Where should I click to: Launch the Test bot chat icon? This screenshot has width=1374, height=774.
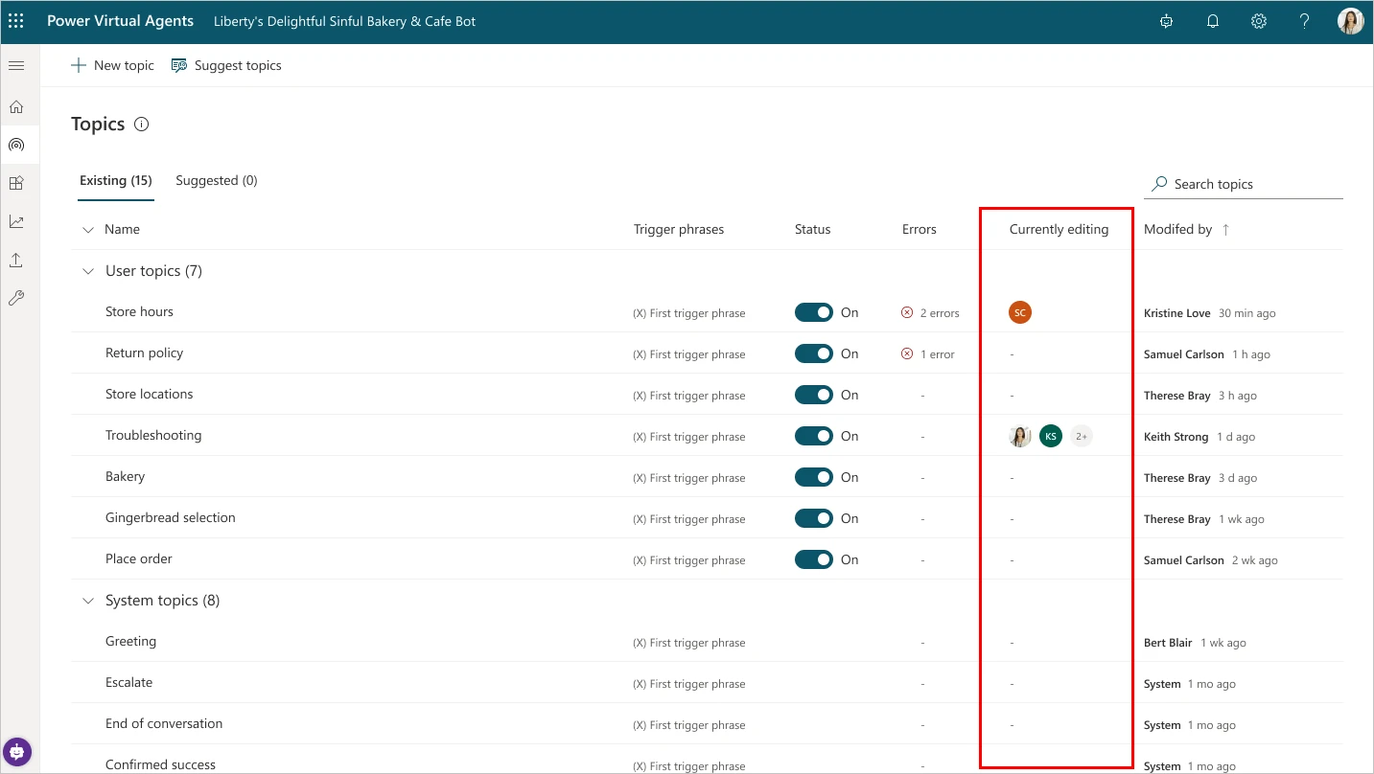click(16, 752)
